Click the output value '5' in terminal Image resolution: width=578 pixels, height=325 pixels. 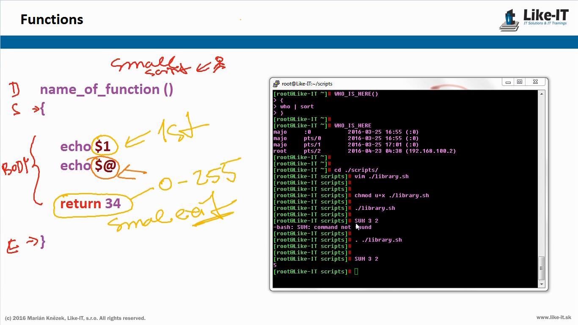click(x=275, y=265)
